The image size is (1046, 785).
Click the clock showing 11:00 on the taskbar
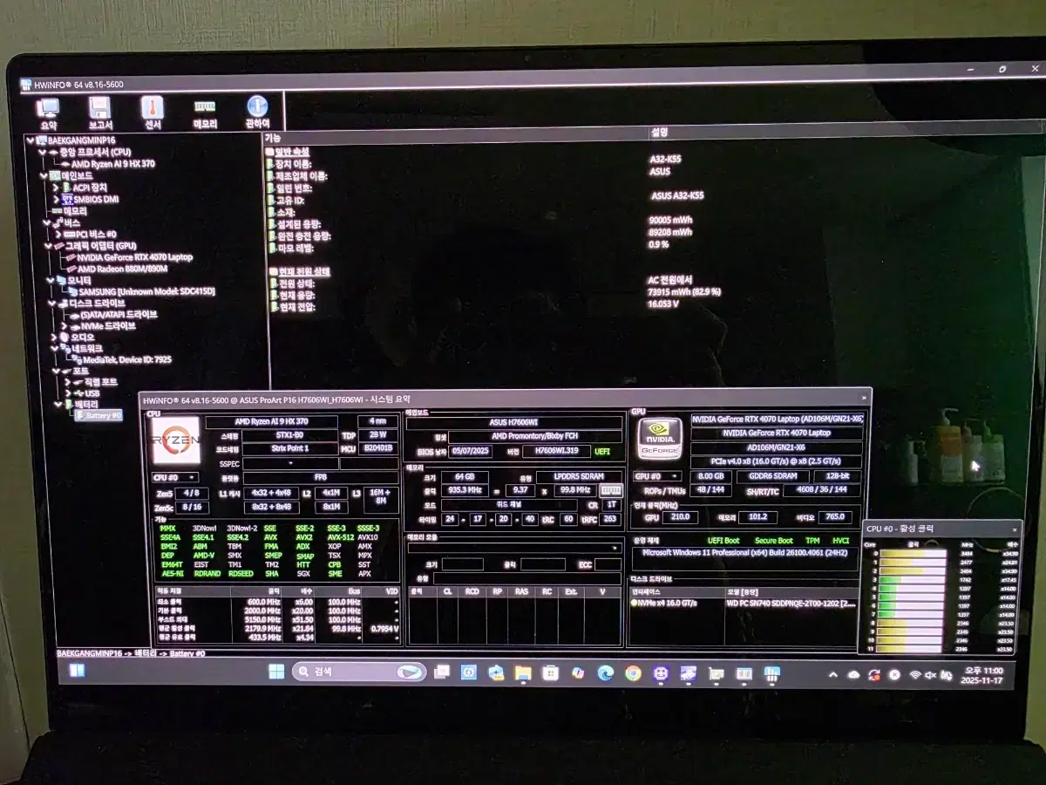[983, 675]
